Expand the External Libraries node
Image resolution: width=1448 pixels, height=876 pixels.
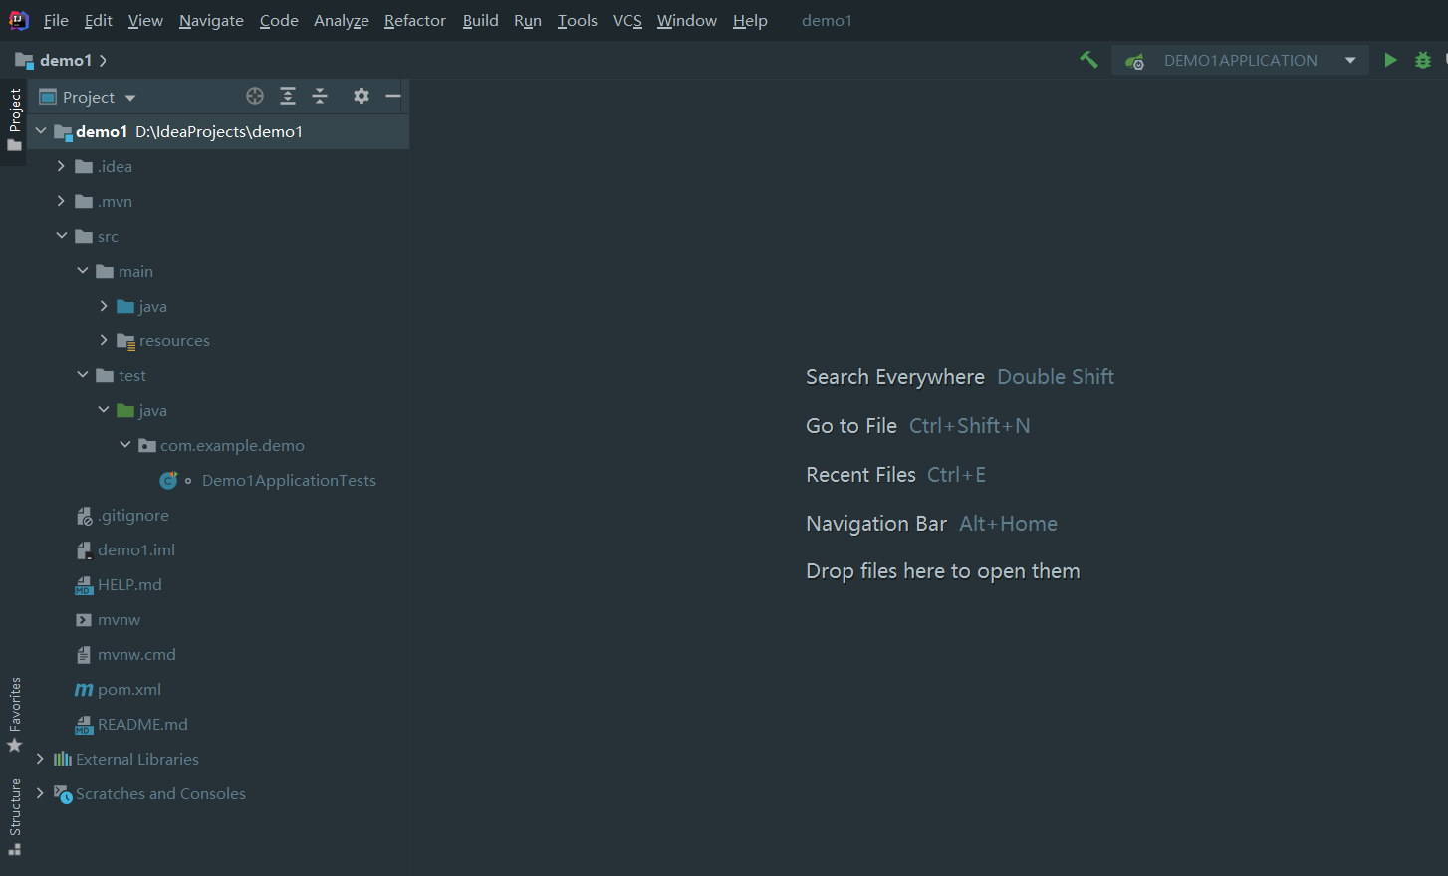tap(40, 759)
